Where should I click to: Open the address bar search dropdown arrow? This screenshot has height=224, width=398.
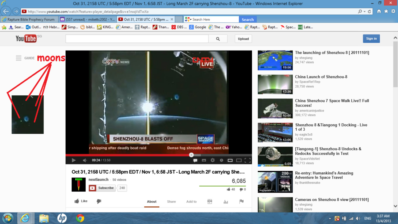click(x=364, y=12)
